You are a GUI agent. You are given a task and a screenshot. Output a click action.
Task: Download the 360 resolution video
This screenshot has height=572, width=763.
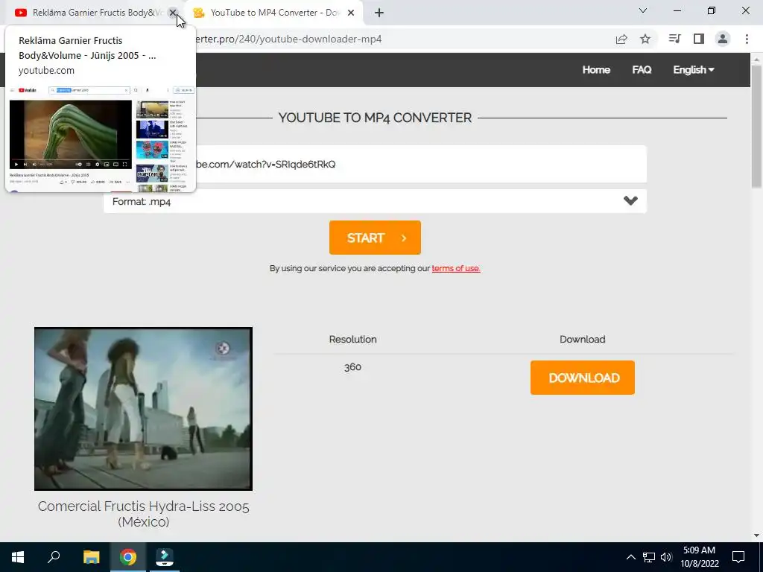(x=583, y=378)
